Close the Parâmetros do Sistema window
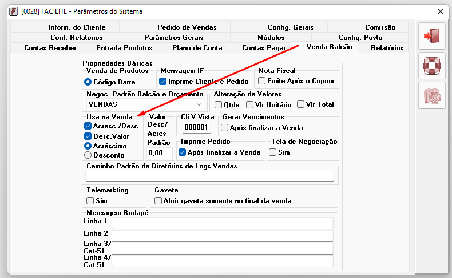 [440, 11]
